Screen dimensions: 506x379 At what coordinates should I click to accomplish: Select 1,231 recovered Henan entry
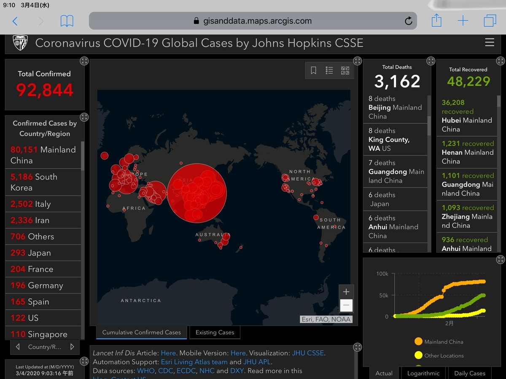pyautogui.click(x=466, y=152)
